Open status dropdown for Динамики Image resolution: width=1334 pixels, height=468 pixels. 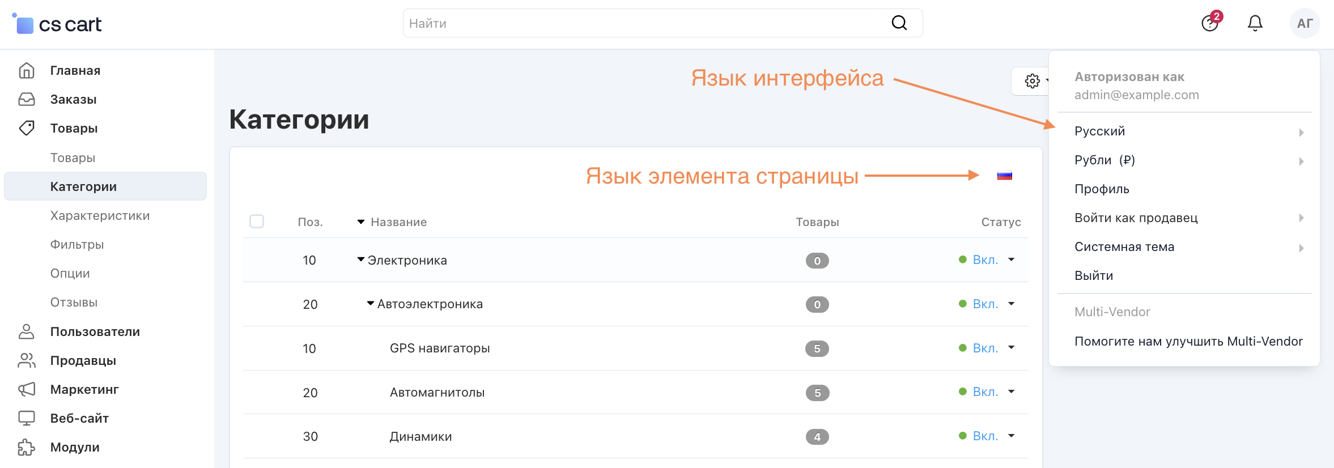coord(1011,436)
